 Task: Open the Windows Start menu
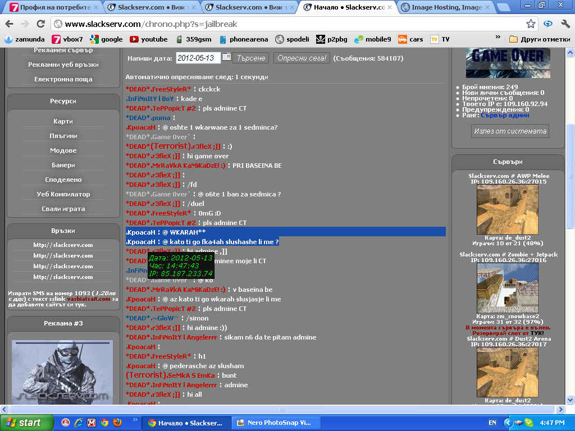click(x=26, y=423)
